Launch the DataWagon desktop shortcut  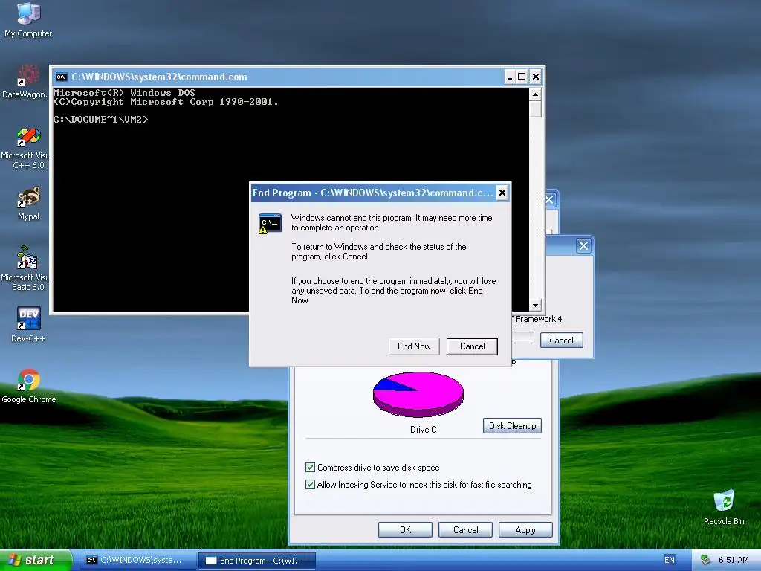click(25, 82)
